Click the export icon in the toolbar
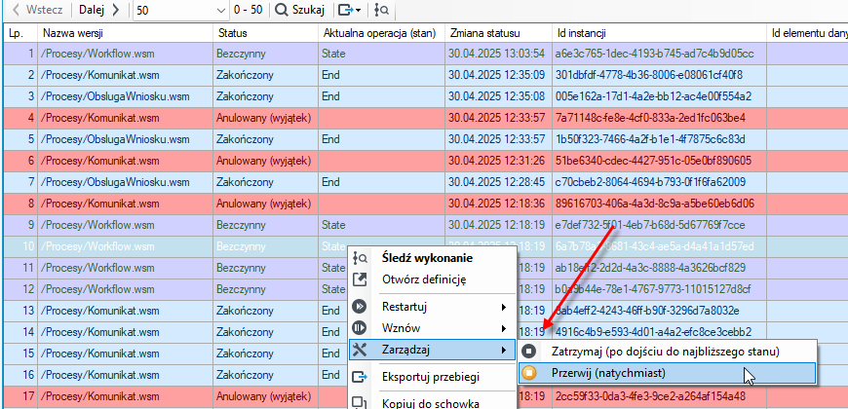 click(346, 9)
